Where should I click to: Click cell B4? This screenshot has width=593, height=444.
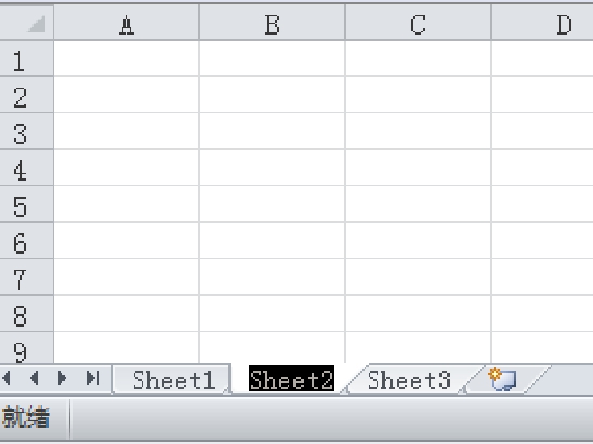point(272,168)
